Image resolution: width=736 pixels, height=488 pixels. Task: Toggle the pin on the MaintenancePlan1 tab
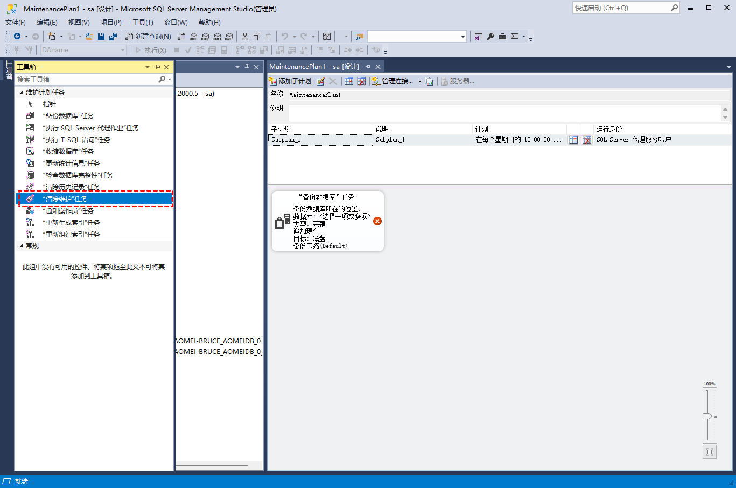(368, 67)
